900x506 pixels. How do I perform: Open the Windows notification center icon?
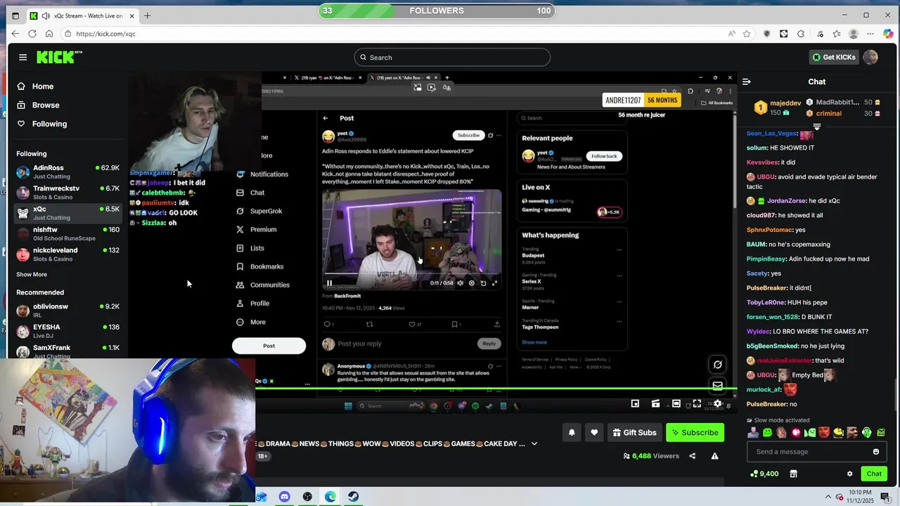(x=885, y=497)
